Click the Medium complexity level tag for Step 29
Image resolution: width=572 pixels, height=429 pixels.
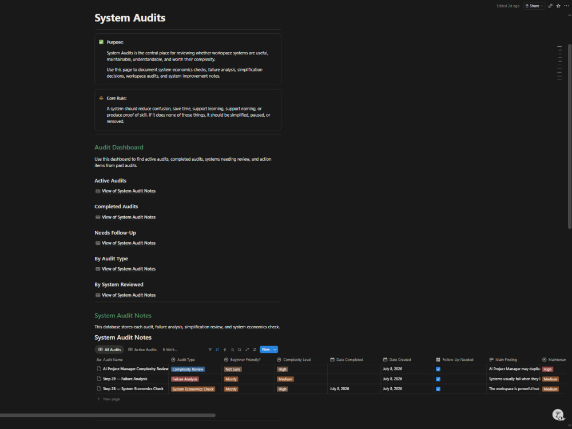pos(285,379)
